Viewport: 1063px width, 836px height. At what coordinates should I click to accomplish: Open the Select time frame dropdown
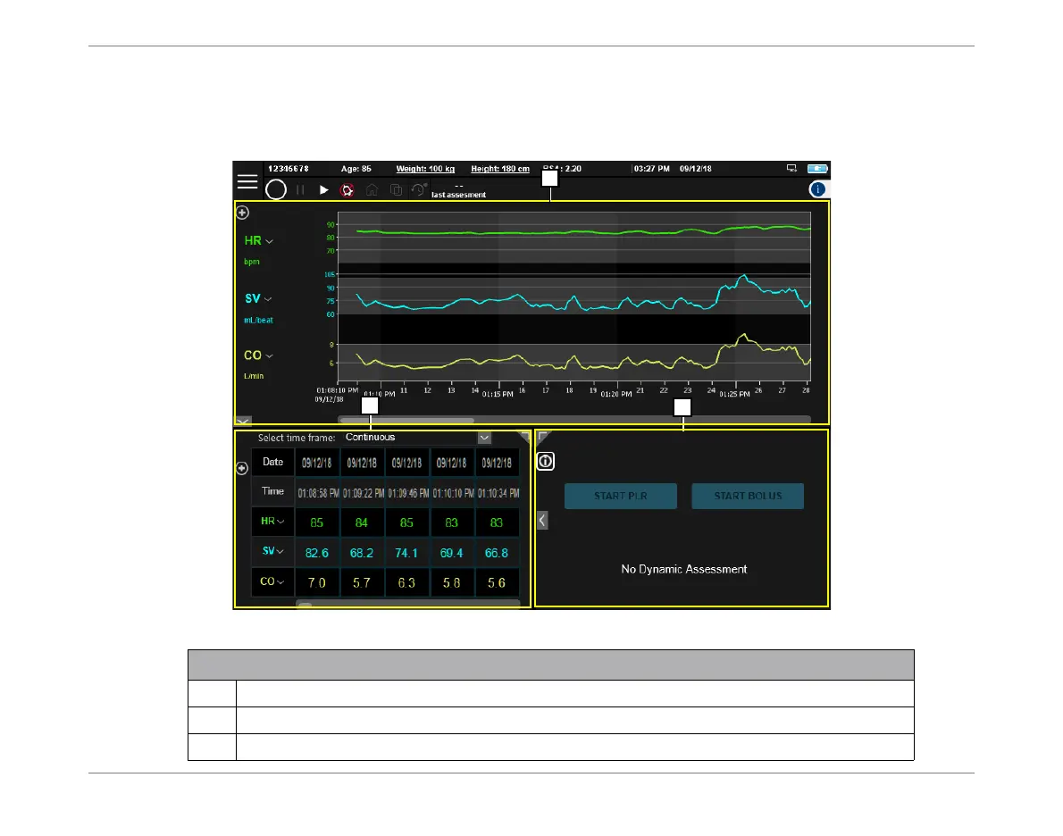pos(484,438)
